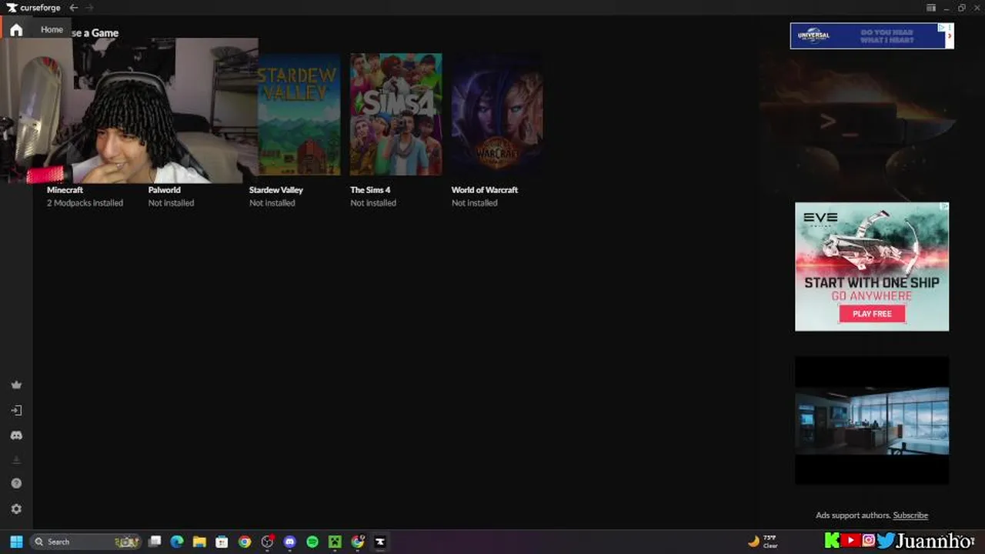Open the Universal banner ad

click(x=872, y=35)
